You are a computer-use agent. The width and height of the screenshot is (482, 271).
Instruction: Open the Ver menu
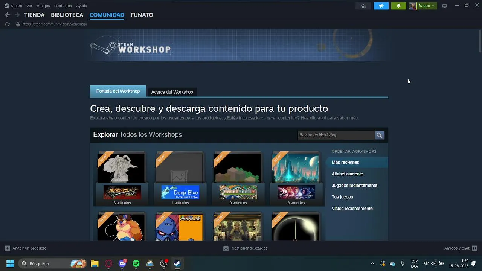(29, 6)
